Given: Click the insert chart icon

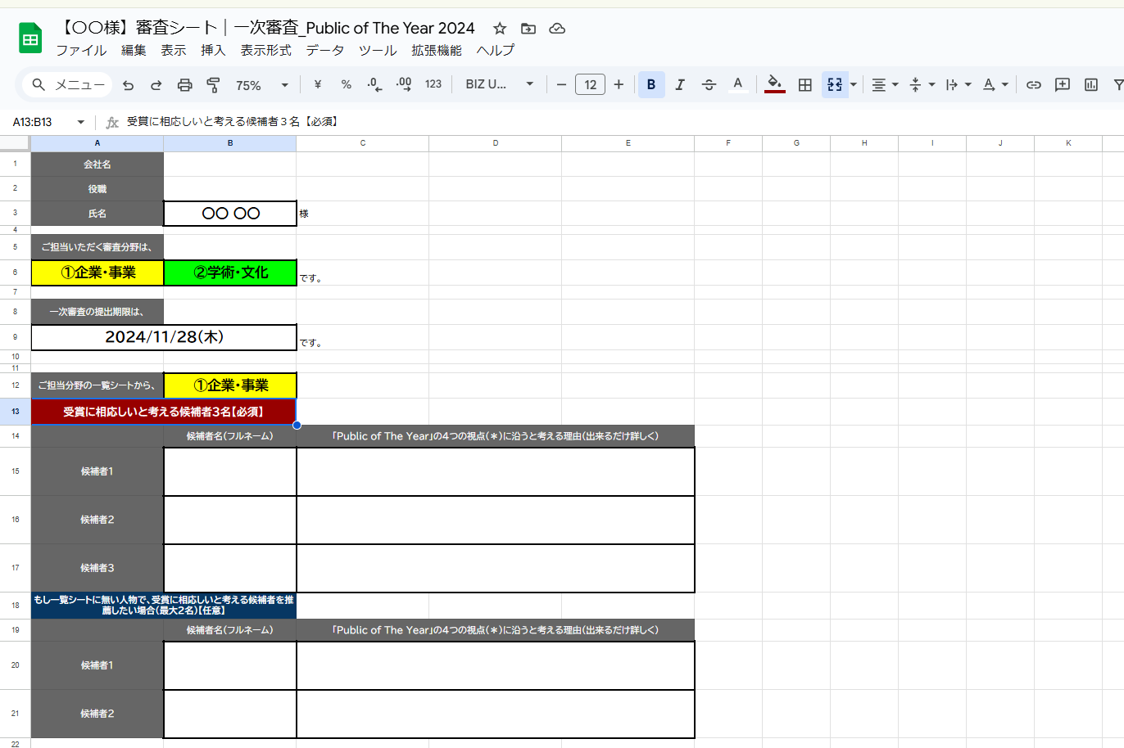Looking at the screenshot, I should pos(1091,85).
